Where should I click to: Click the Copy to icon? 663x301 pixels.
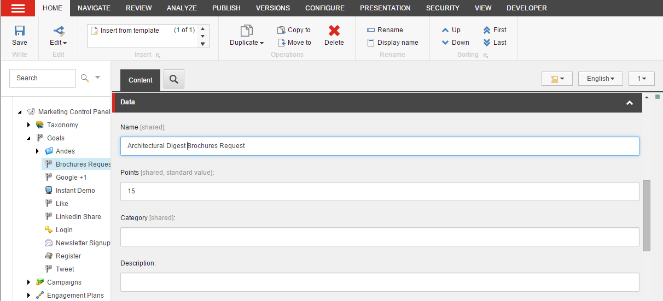click(281, 30)
